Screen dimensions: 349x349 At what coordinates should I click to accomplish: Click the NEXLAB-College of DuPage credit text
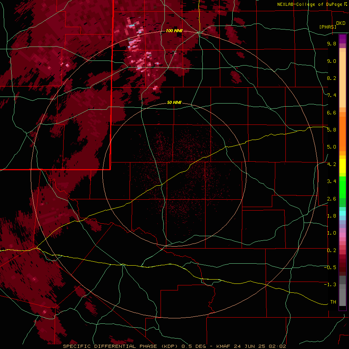[x=309, y=4]
